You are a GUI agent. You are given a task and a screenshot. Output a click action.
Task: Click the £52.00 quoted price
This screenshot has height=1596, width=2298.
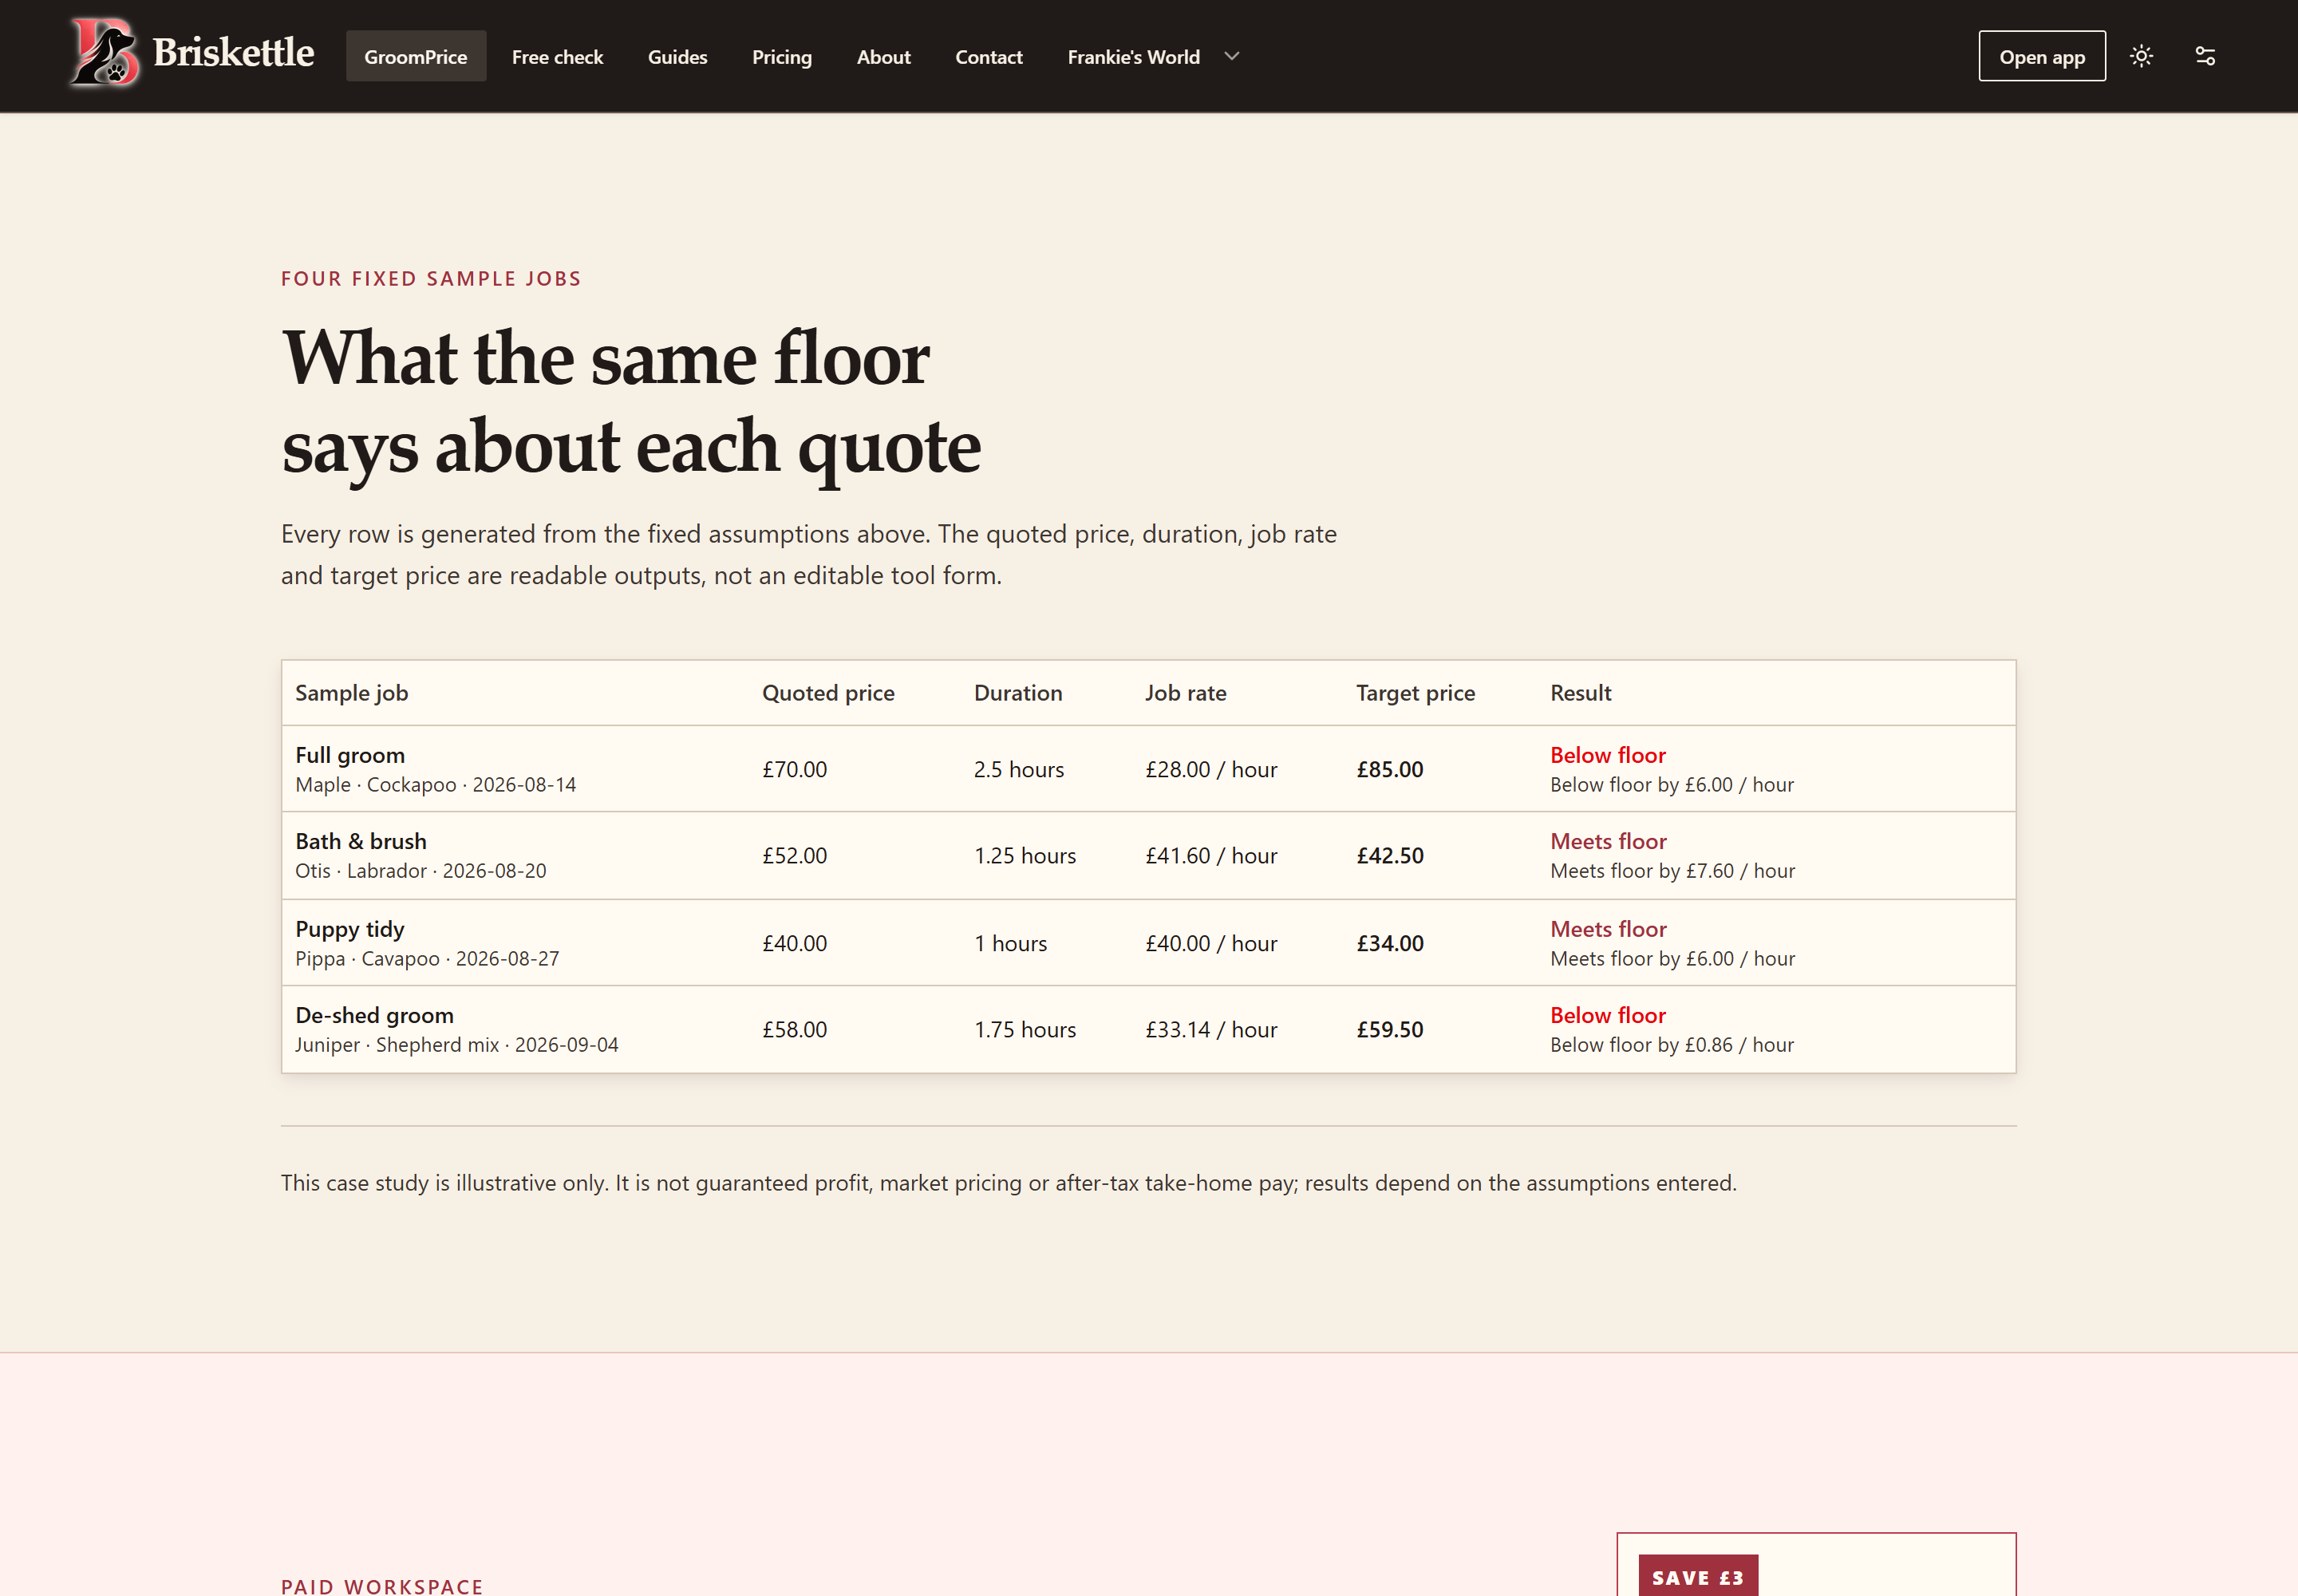794,855
